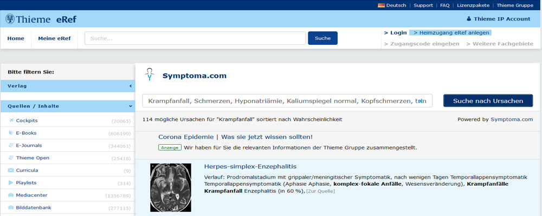
Task: Open the Home menu item
Action: (x=16, y=38)
